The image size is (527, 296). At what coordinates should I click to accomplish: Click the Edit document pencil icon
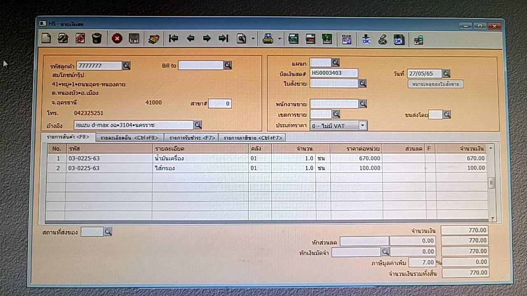pos(63,39)
